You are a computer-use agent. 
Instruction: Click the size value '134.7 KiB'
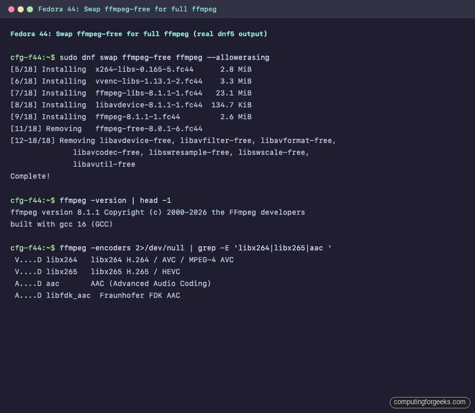231,105
